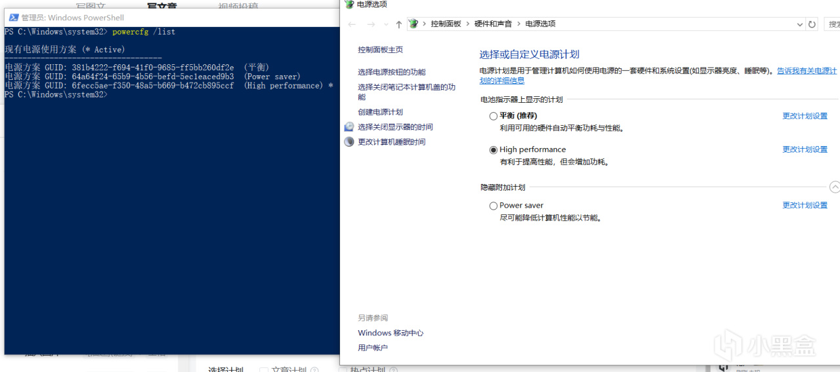Collapse the 隐藏附加计划 section
The height and width of the screenshot is (372, 840).
tap(835, 187)
